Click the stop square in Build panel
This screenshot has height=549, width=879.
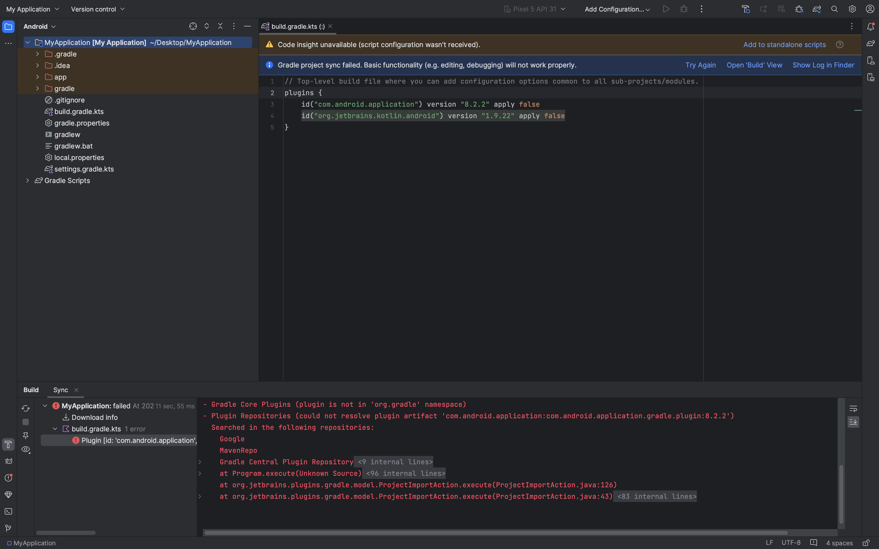[x=25, y=422]
